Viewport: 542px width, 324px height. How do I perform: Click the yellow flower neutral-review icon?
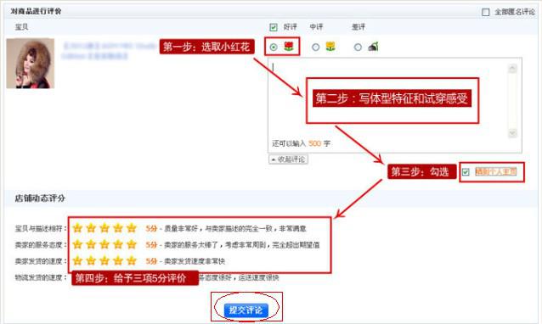click(330, 46)
